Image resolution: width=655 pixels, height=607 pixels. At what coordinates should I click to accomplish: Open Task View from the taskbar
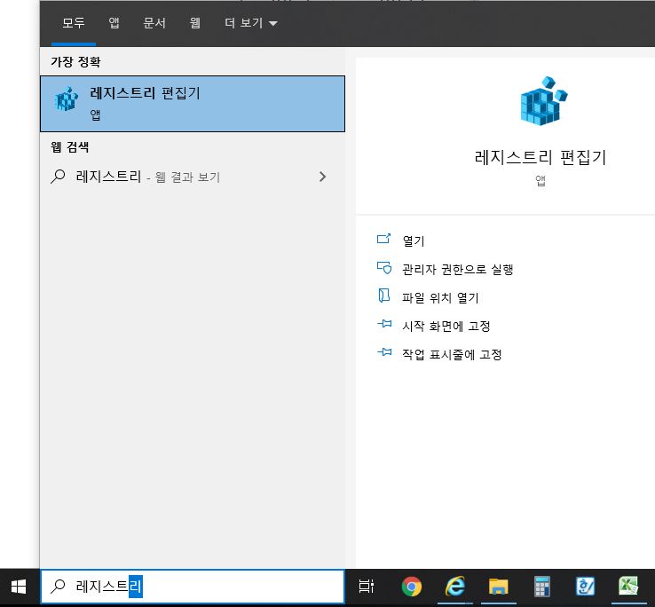point(367,587)
